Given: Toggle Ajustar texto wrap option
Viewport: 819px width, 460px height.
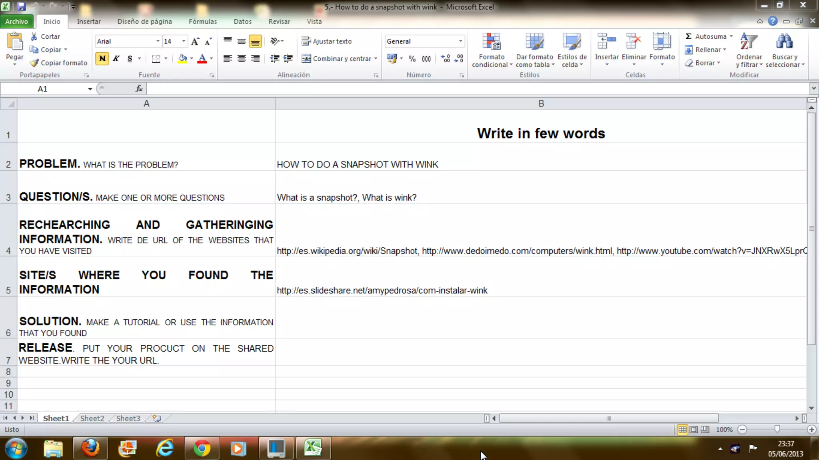Looking at the screenshot, I should click(x=327, y=41).
